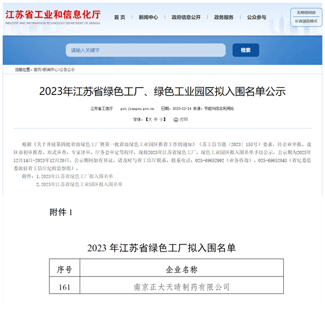The width and height of the screenshot is (325, 311).
Task: Click the 江苏省工业和信息化厅 site logo
Action: point(53,17)
